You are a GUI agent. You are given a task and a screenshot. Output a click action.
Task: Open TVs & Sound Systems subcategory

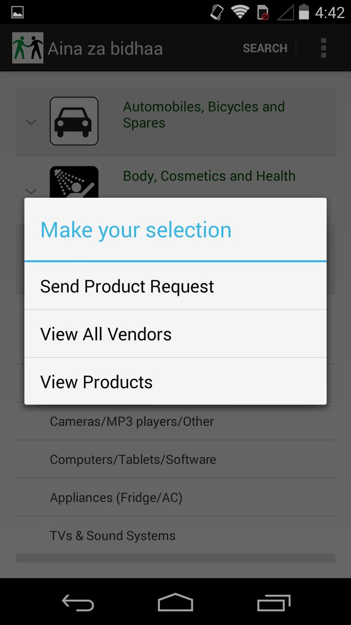click(x=175, y=535)
